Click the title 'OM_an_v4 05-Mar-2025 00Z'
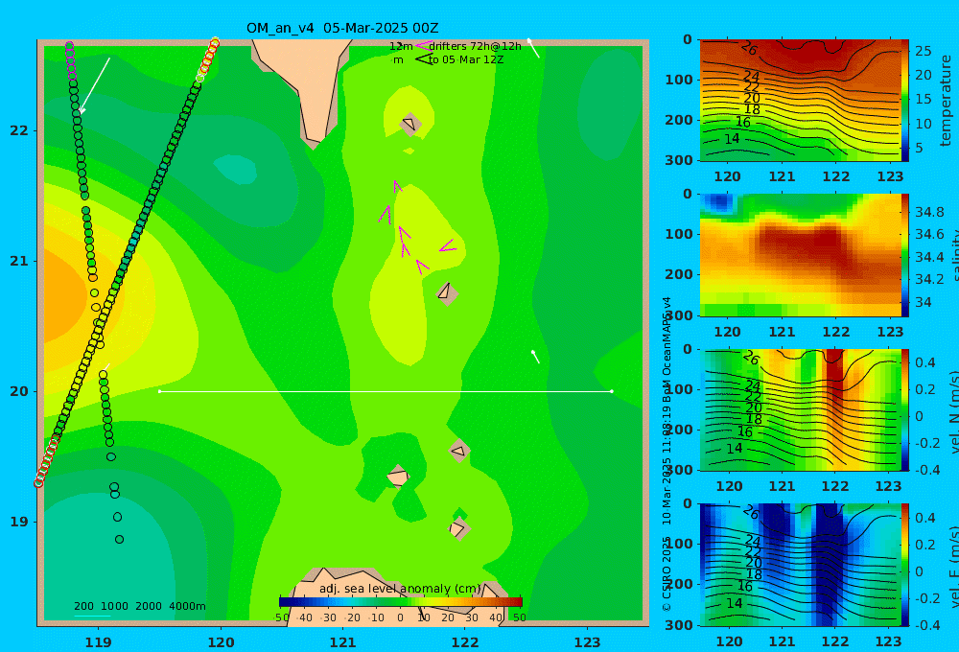Viewport: 959px width, 652px height. tap(342, 28)
